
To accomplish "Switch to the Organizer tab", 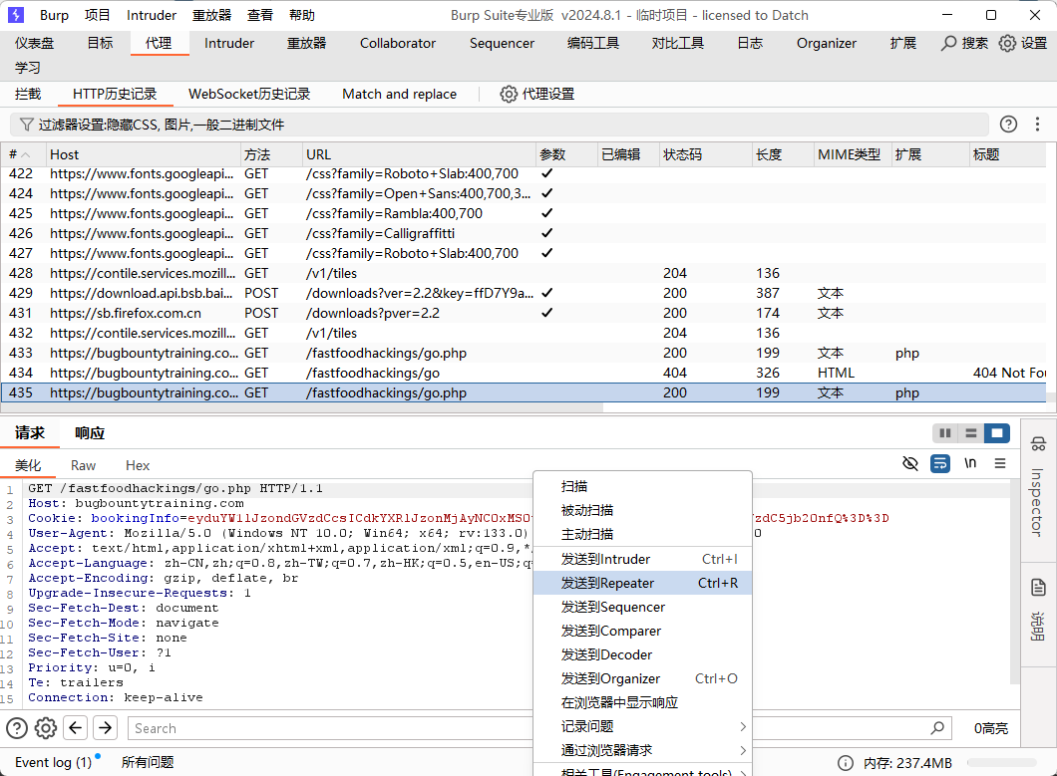I will 827,43.
